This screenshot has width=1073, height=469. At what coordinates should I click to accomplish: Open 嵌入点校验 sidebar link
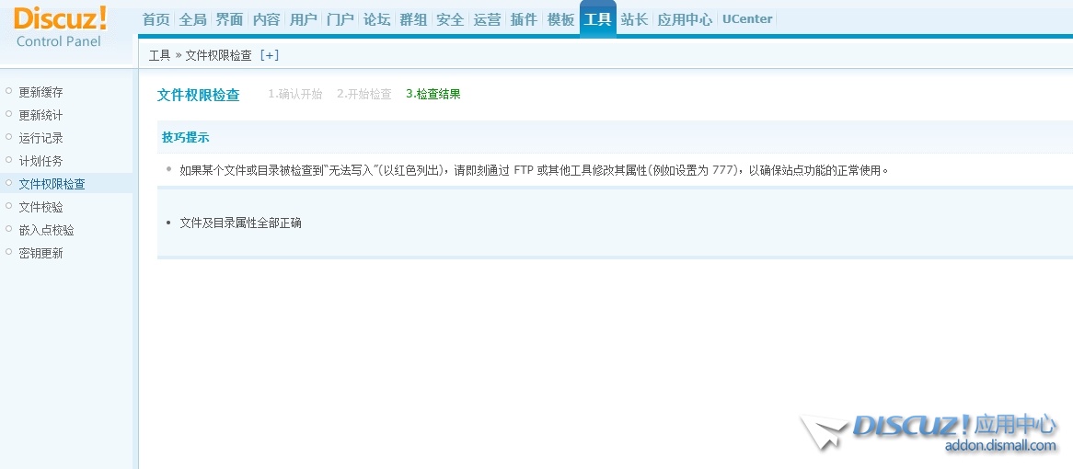pyautogui.click(x=46, y=230)
